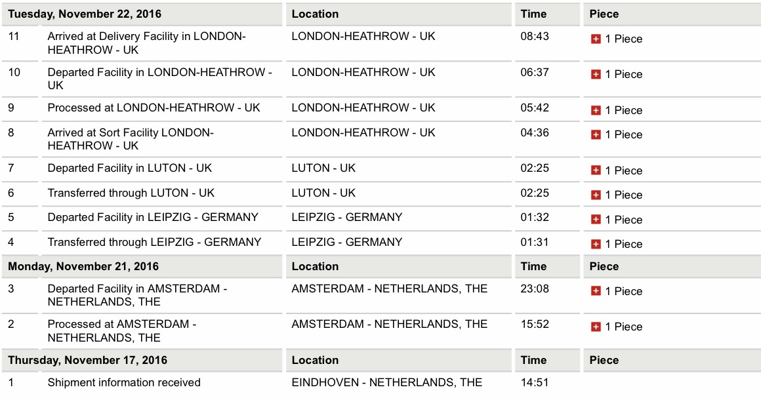
Task: Click the top Piece column header
Action: coord(604,14)
